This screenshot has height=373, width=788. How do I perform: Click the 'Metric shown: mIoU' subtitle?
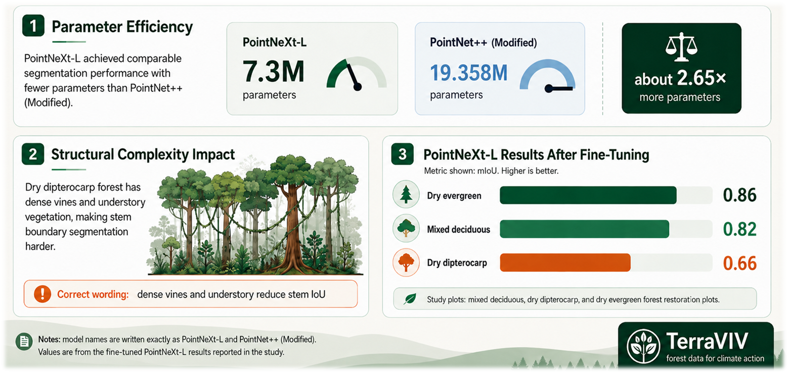tap(491, 171)
